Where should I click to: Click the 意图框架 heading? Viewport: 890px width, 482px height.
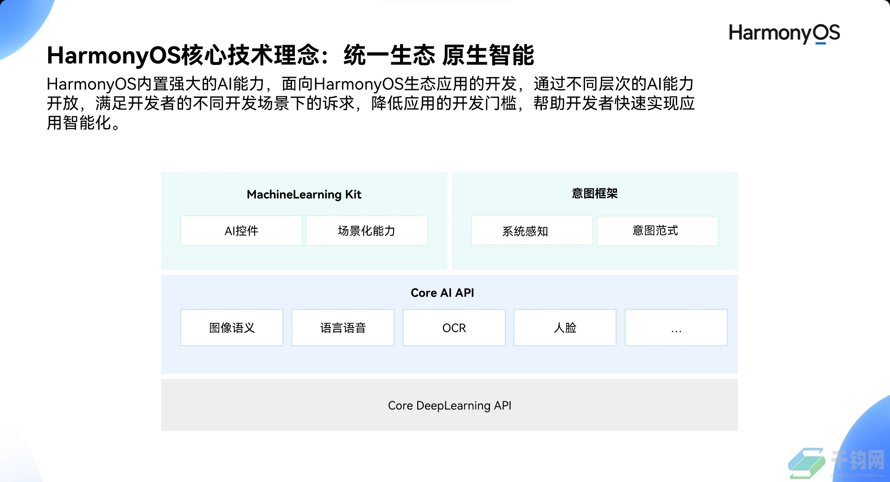(595, 193)
